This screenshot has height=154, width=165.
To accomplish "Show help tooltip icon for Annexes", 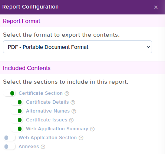I will (x=43, y=147).
